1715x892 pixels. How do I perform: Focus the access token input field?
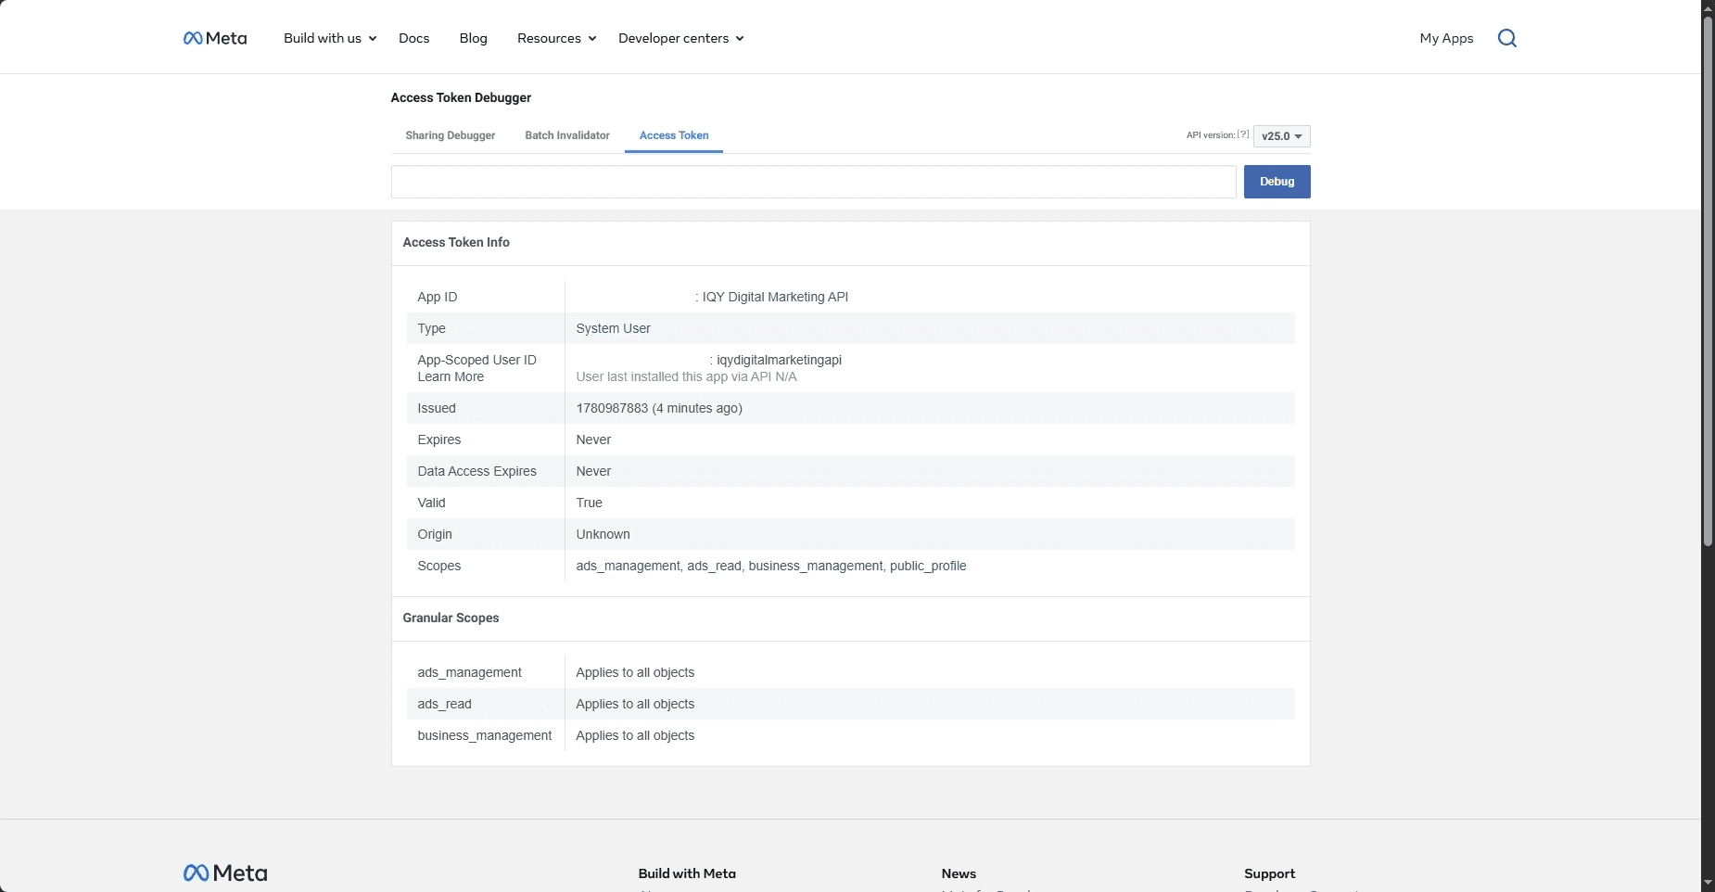click(814, 182)
